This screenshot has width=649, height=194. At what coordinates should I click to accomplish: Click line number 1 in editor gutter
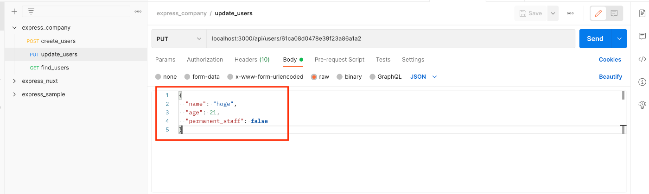(167, 95)
